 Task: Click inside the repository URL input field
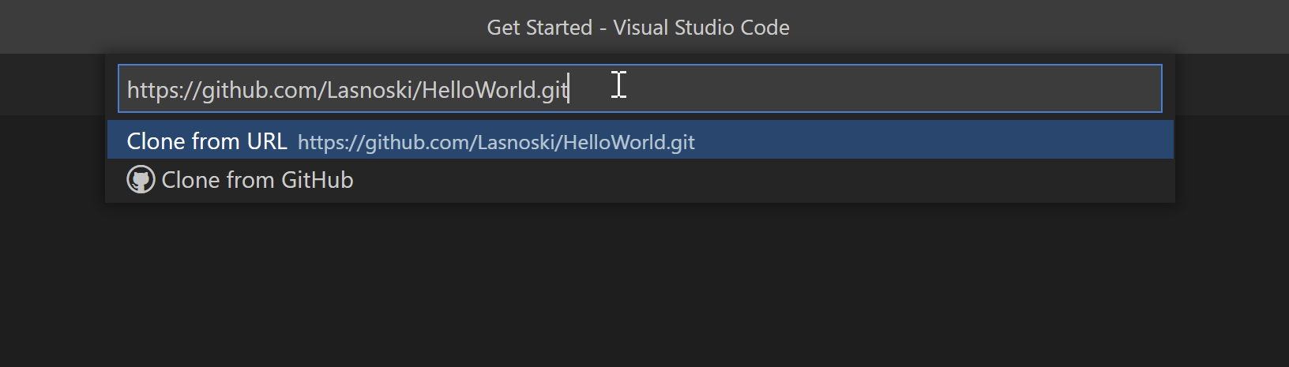(790, 88)
